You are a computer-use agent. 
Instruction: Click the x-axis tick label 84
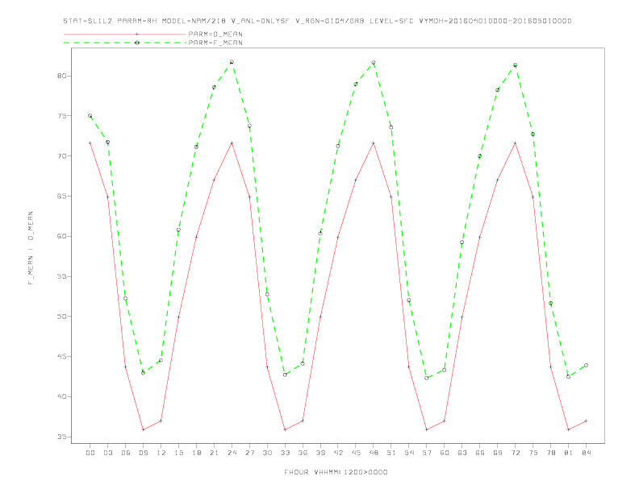(x=587, y=453)
